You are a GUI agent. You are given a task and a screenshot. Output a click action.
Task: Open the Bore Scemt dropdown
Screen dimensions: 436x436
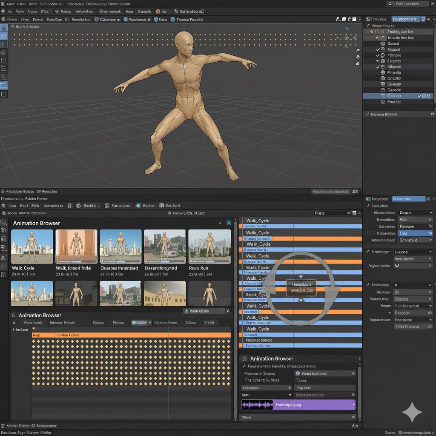pos(413,259)
